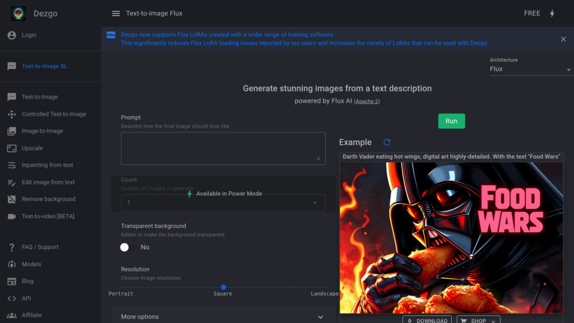This screenshot has width=574, height=323.
Task: Open the Count dropdown
Action: [x=223, y=202]
